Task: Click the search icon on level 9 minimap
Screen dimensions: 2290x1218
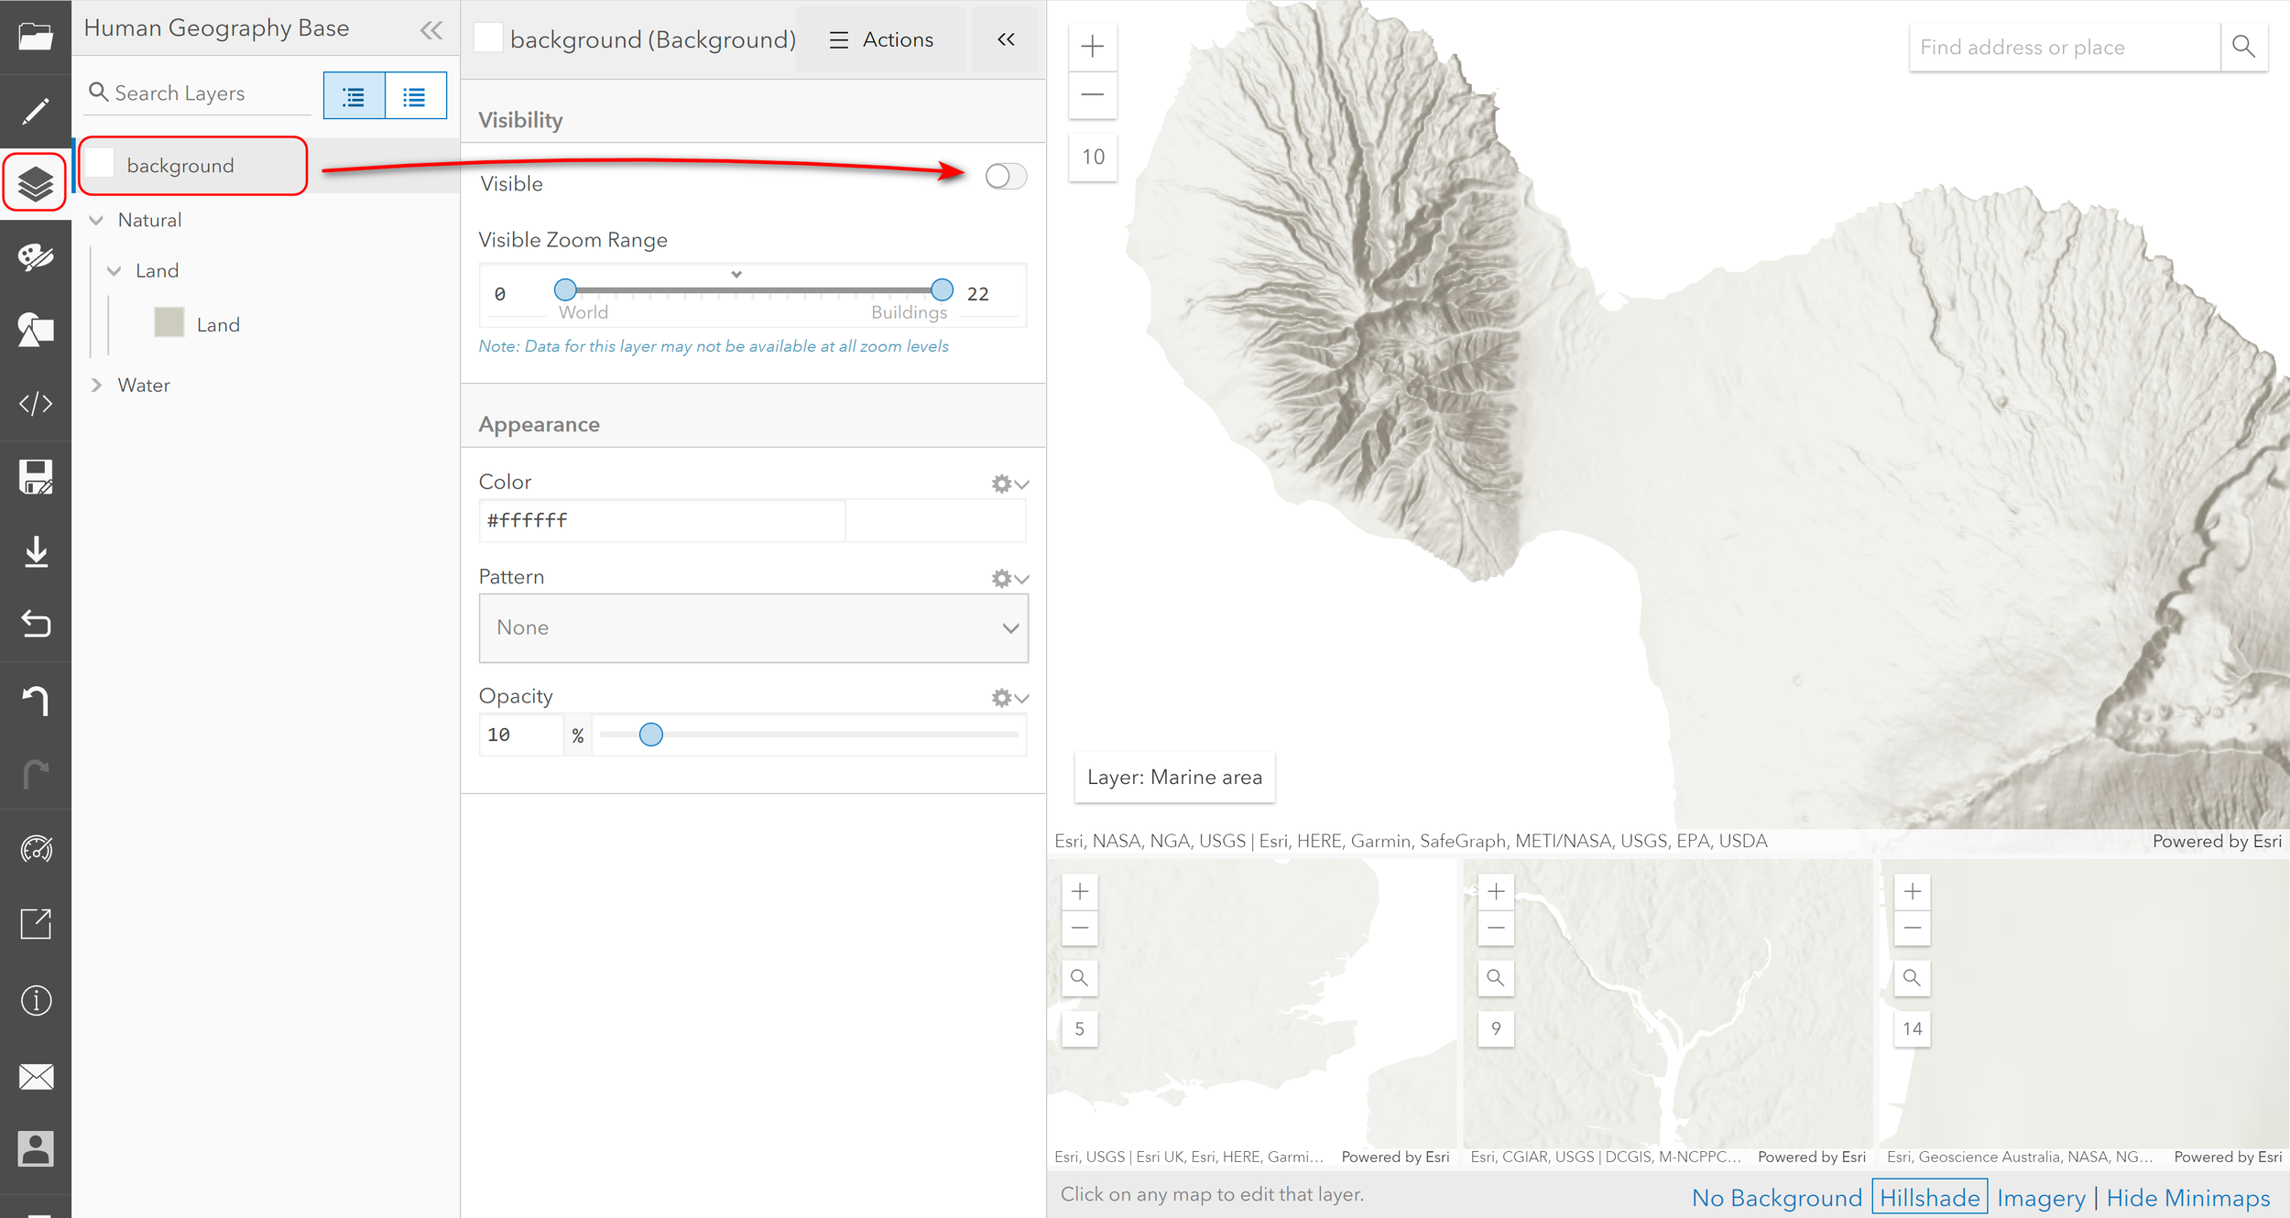Action: pyautogui.click(x=1496, y=978)
